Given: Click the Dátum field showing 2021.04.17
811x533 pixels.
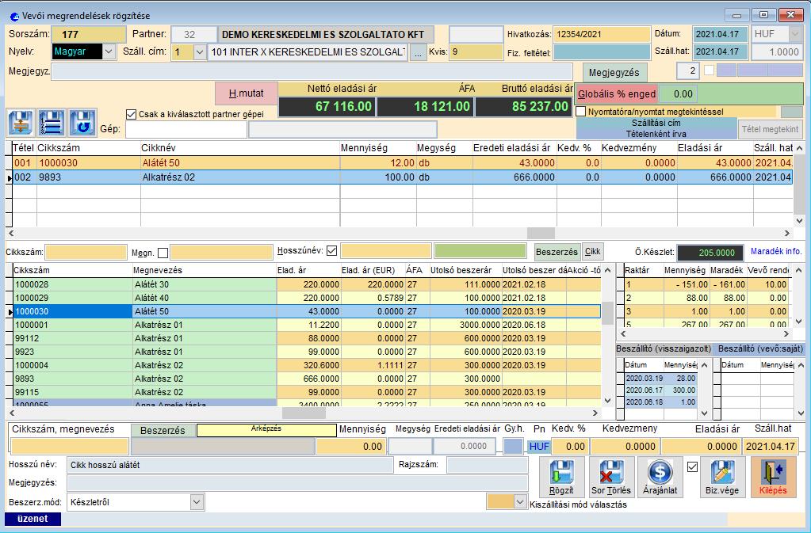Looking at the screenshot, I should point(720,34).
